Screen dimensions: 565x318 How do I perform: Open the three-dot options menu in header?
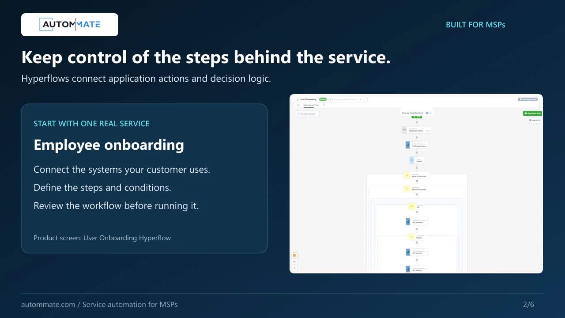pyautogui.click(x=367, y=99)
